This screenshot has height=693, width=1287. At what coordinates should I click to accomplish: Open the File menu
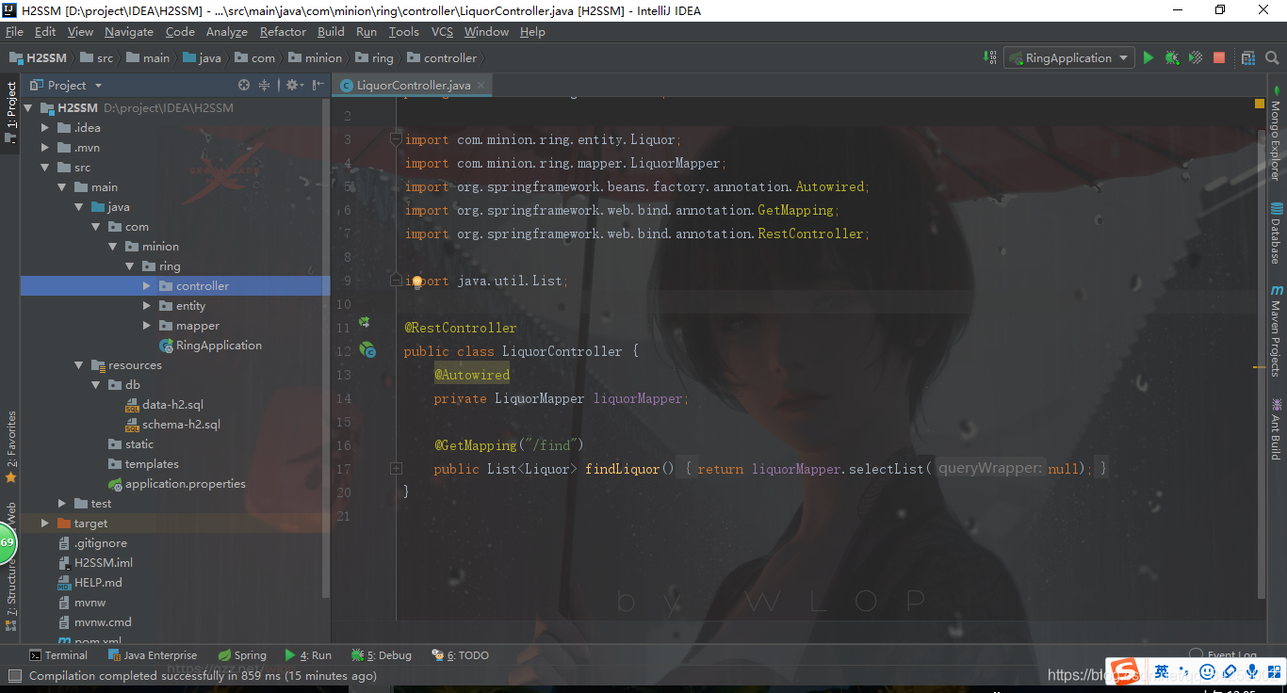pyautogui.click(x=14, y=31)
